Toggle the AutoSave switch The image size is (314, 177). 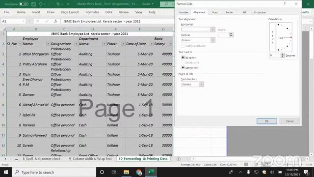point(24,4)
